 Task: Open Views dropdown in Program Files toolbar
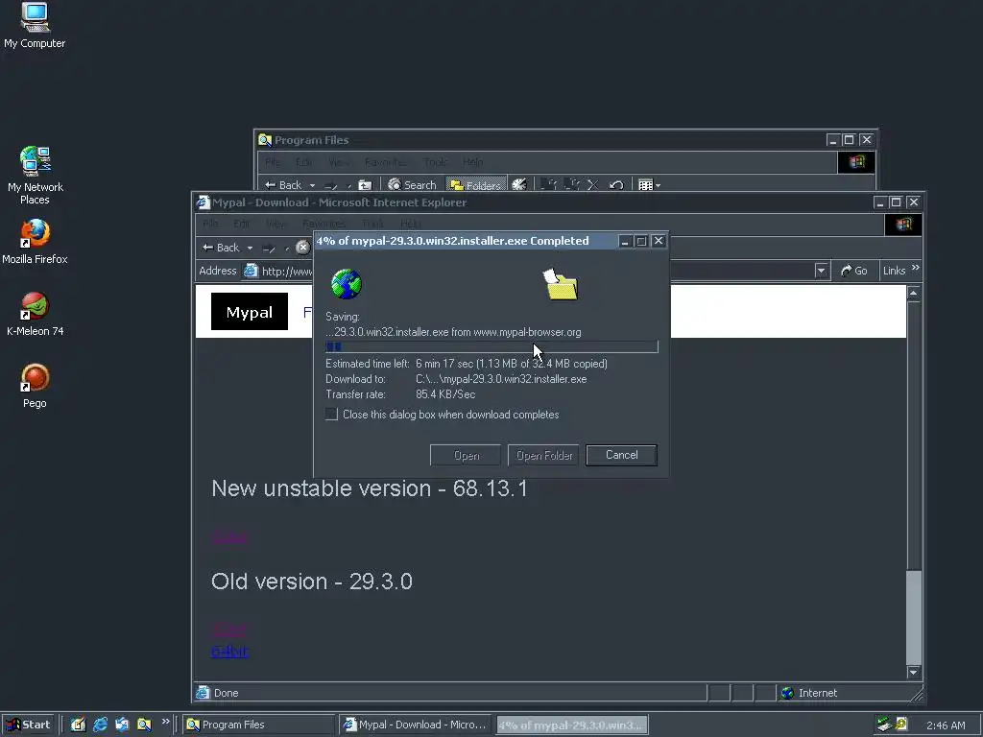pyautogui.click(x=649, y=185)
